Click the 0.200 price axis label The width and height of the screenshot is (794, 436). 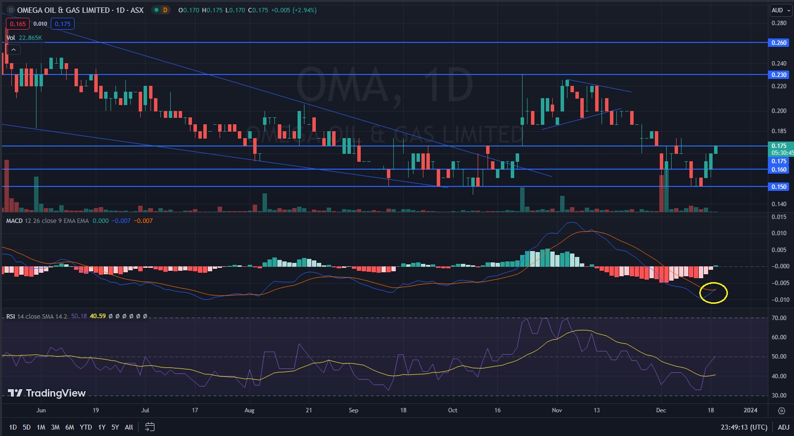tap(779, 110)
